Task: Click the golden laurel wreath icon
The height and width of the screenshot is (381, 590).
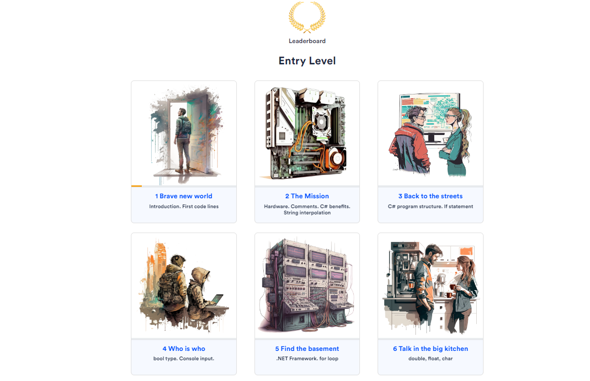Action: (x=307, y=17)
